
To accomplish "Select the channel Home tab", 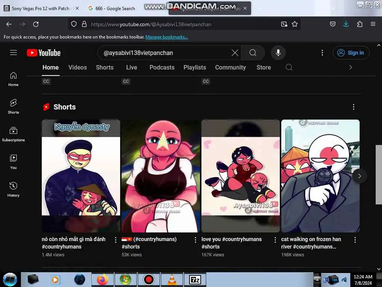I will (x=51, y=68).
